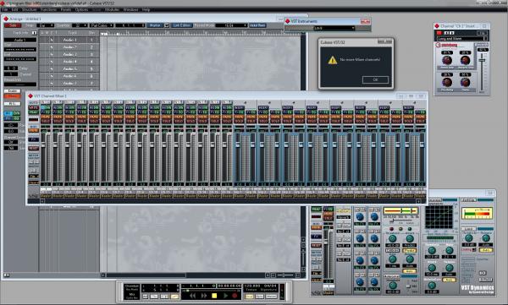Toggle the Sync button on transport bar
This screenshot has height=305, width=508.
pos(260,297)
